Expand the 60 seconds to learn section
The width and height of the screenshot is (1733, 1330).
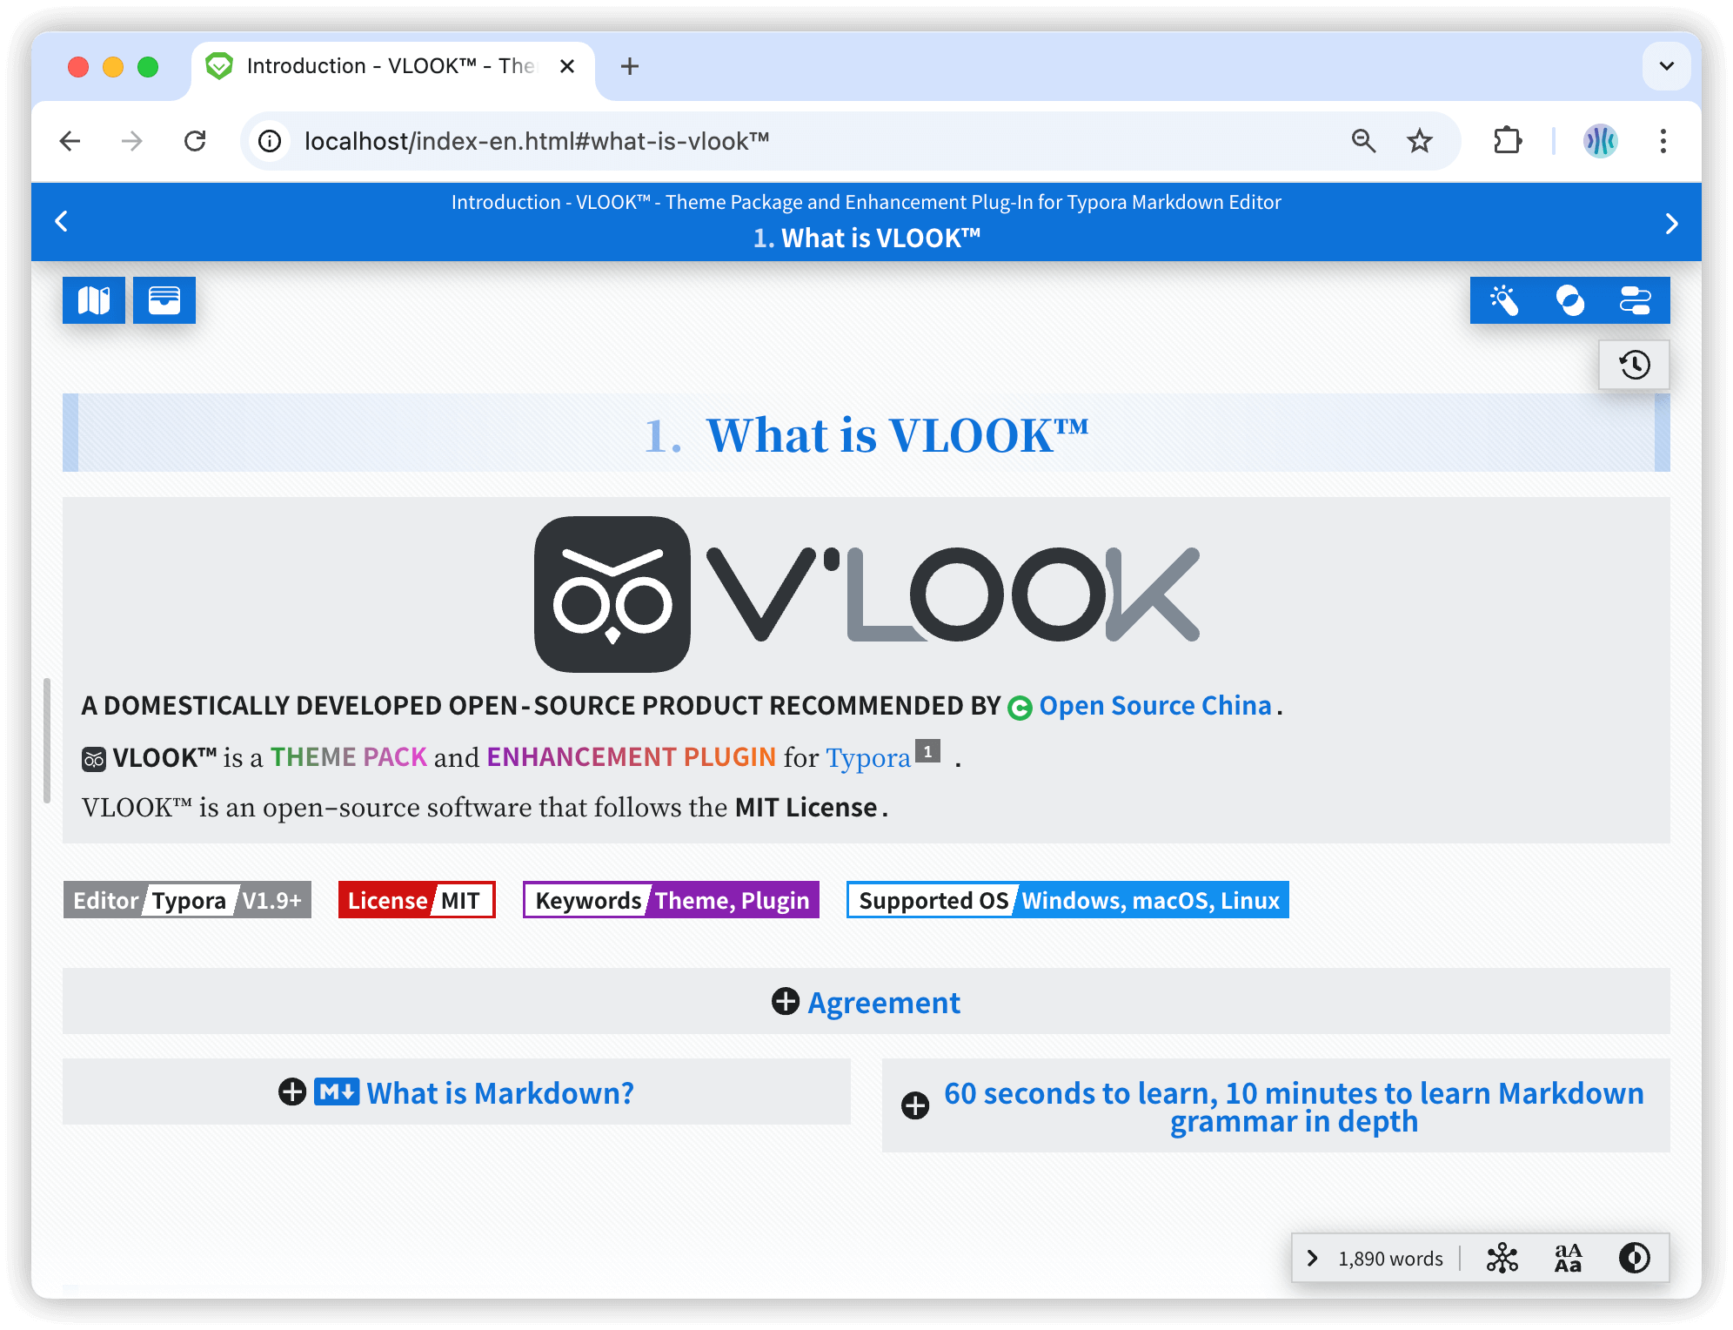click(x=1276, y=1106)
